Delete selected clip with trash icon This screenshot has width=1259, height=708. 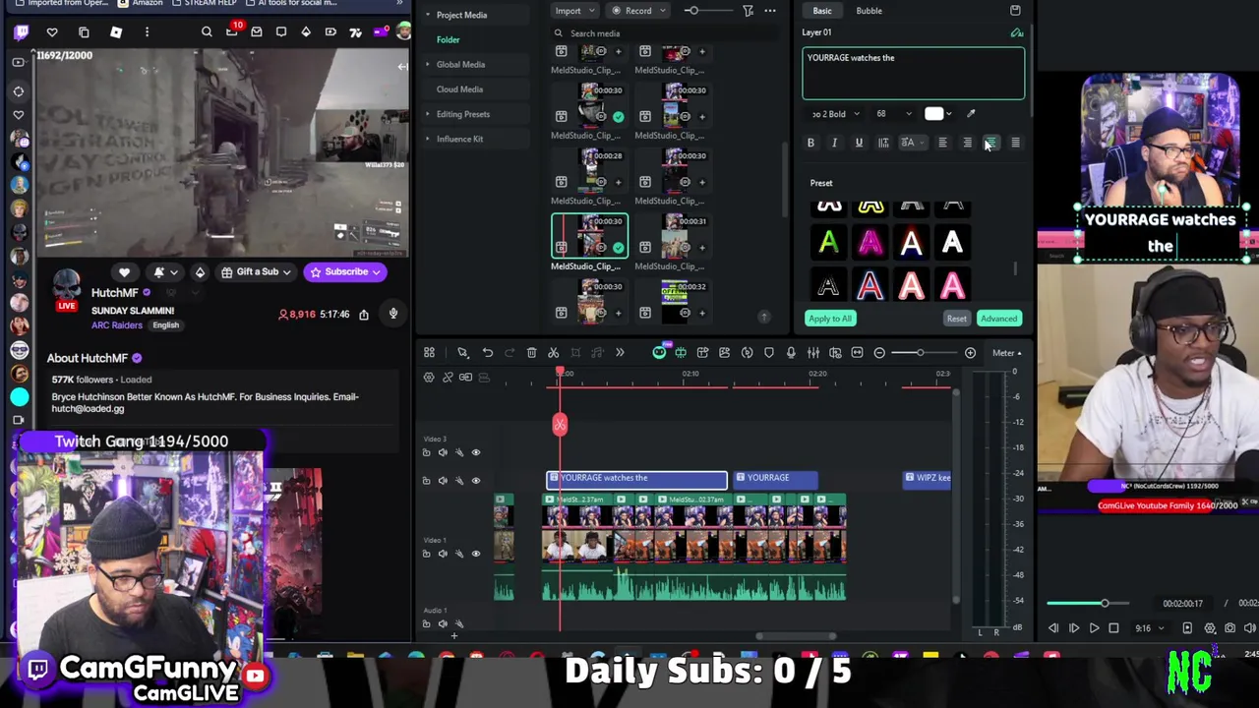(x=531, y=353)
